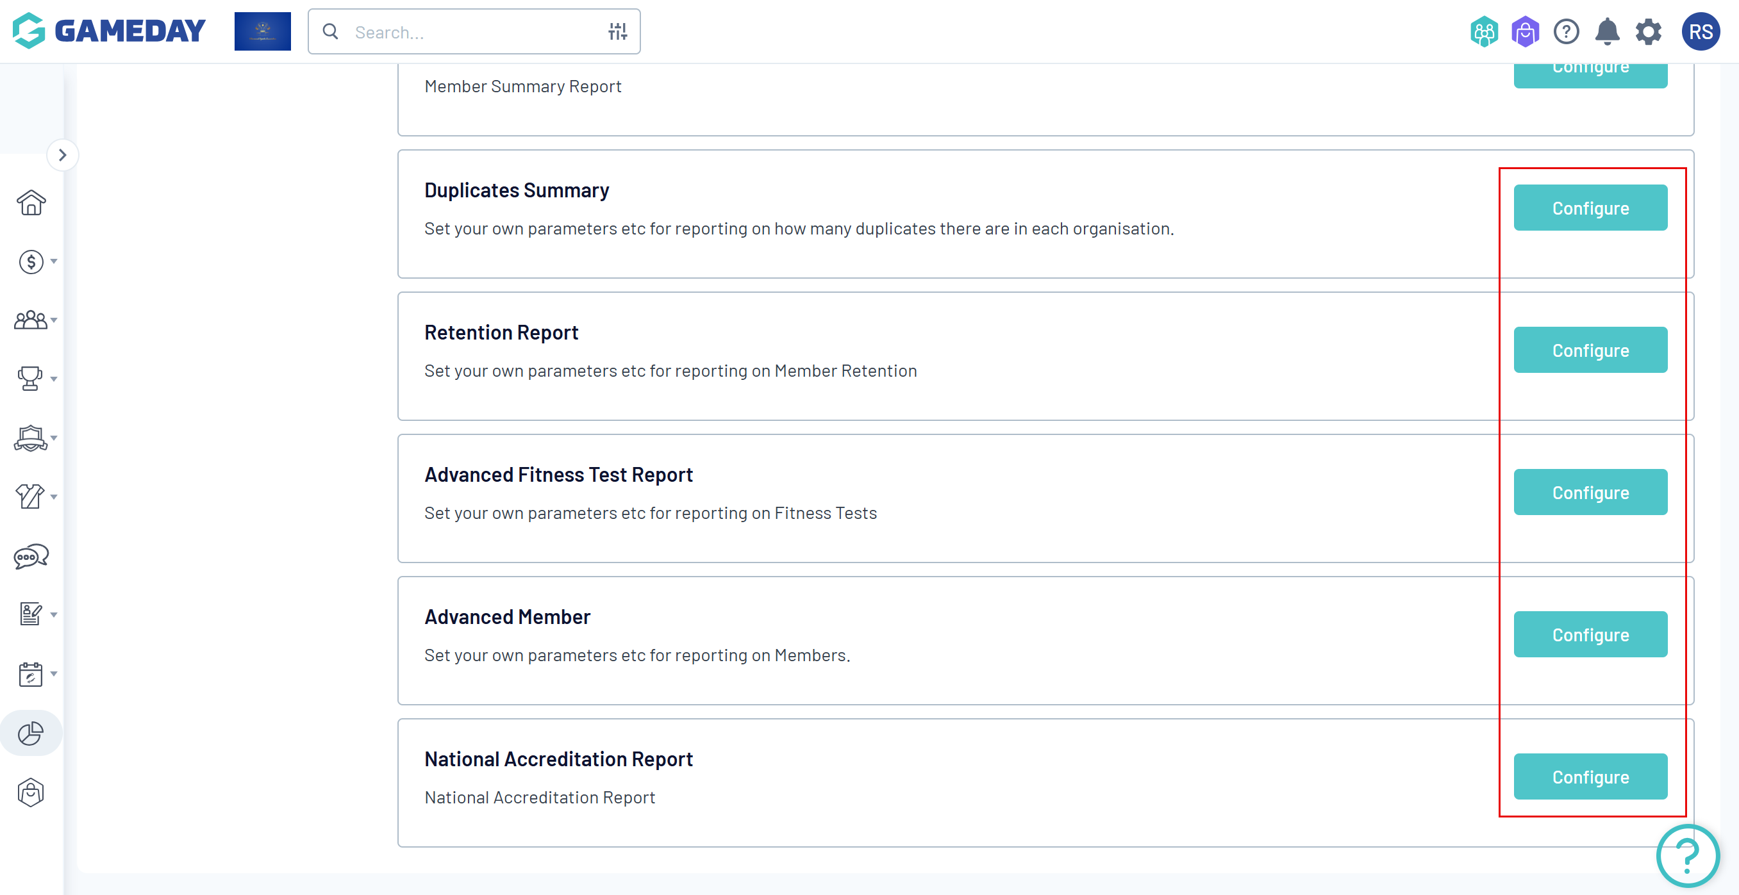
Task: Expand the finances dollar menu
Action: coord(35,261)
